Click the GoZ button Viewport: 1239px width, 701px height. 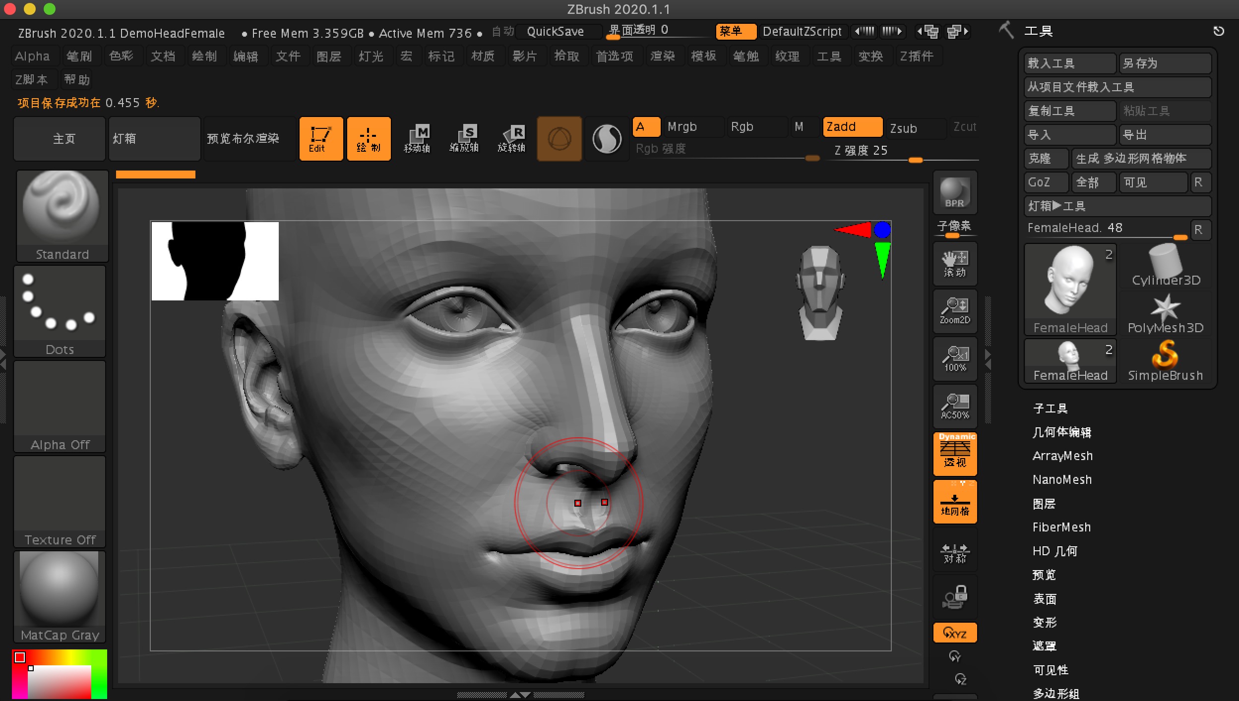(1046, 182)
